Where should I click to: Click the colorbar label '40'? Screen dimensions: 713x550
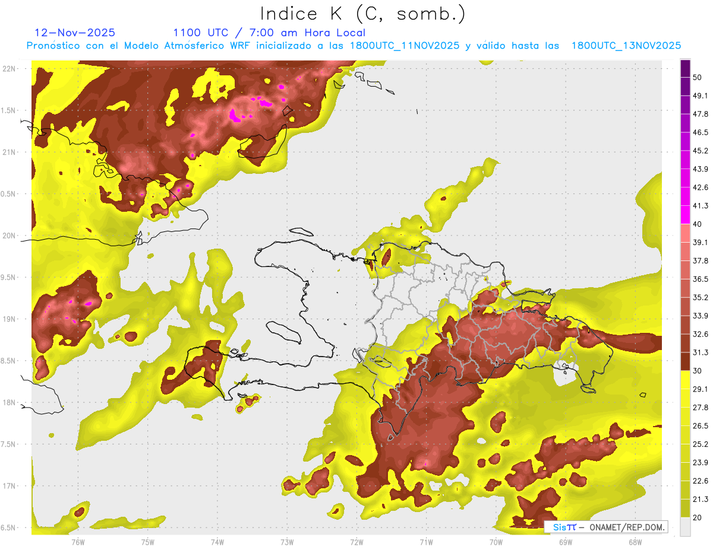[697, 224]
